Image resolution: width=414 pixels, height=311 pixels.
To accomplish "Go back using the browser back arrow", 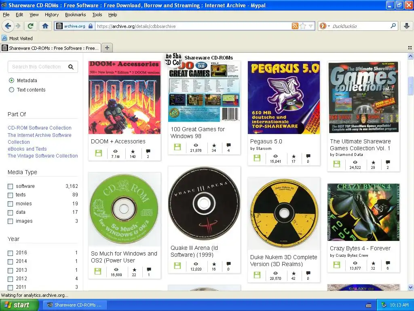I will [x=8, y=26].
